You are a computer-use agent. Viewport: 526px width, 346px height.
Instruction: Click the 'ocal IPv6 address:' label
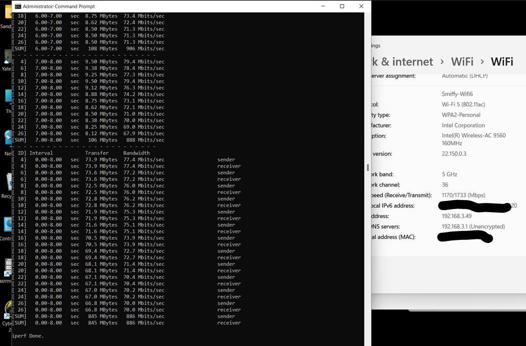393,206
